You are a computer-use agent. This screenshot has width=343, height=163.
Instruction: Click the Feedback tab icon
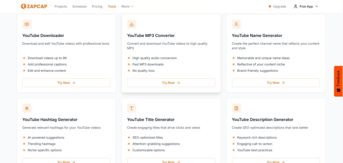pyautogui.click(x=338, y=90)
